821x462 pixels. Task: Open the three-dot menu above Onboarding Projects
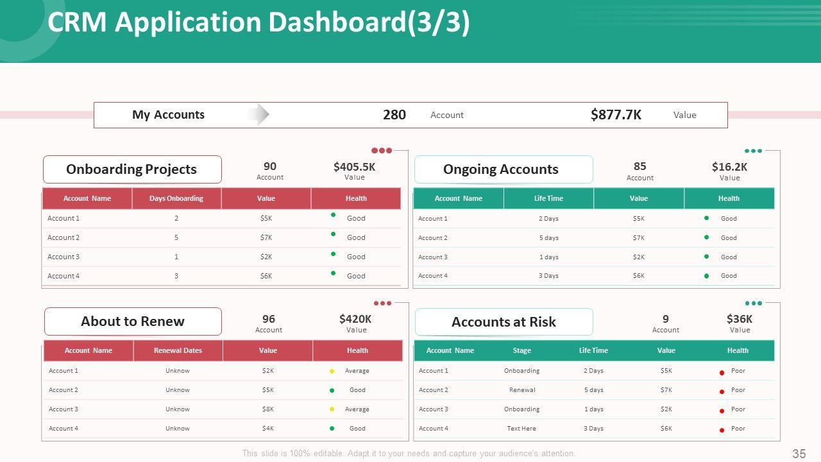tap(382, 151)
